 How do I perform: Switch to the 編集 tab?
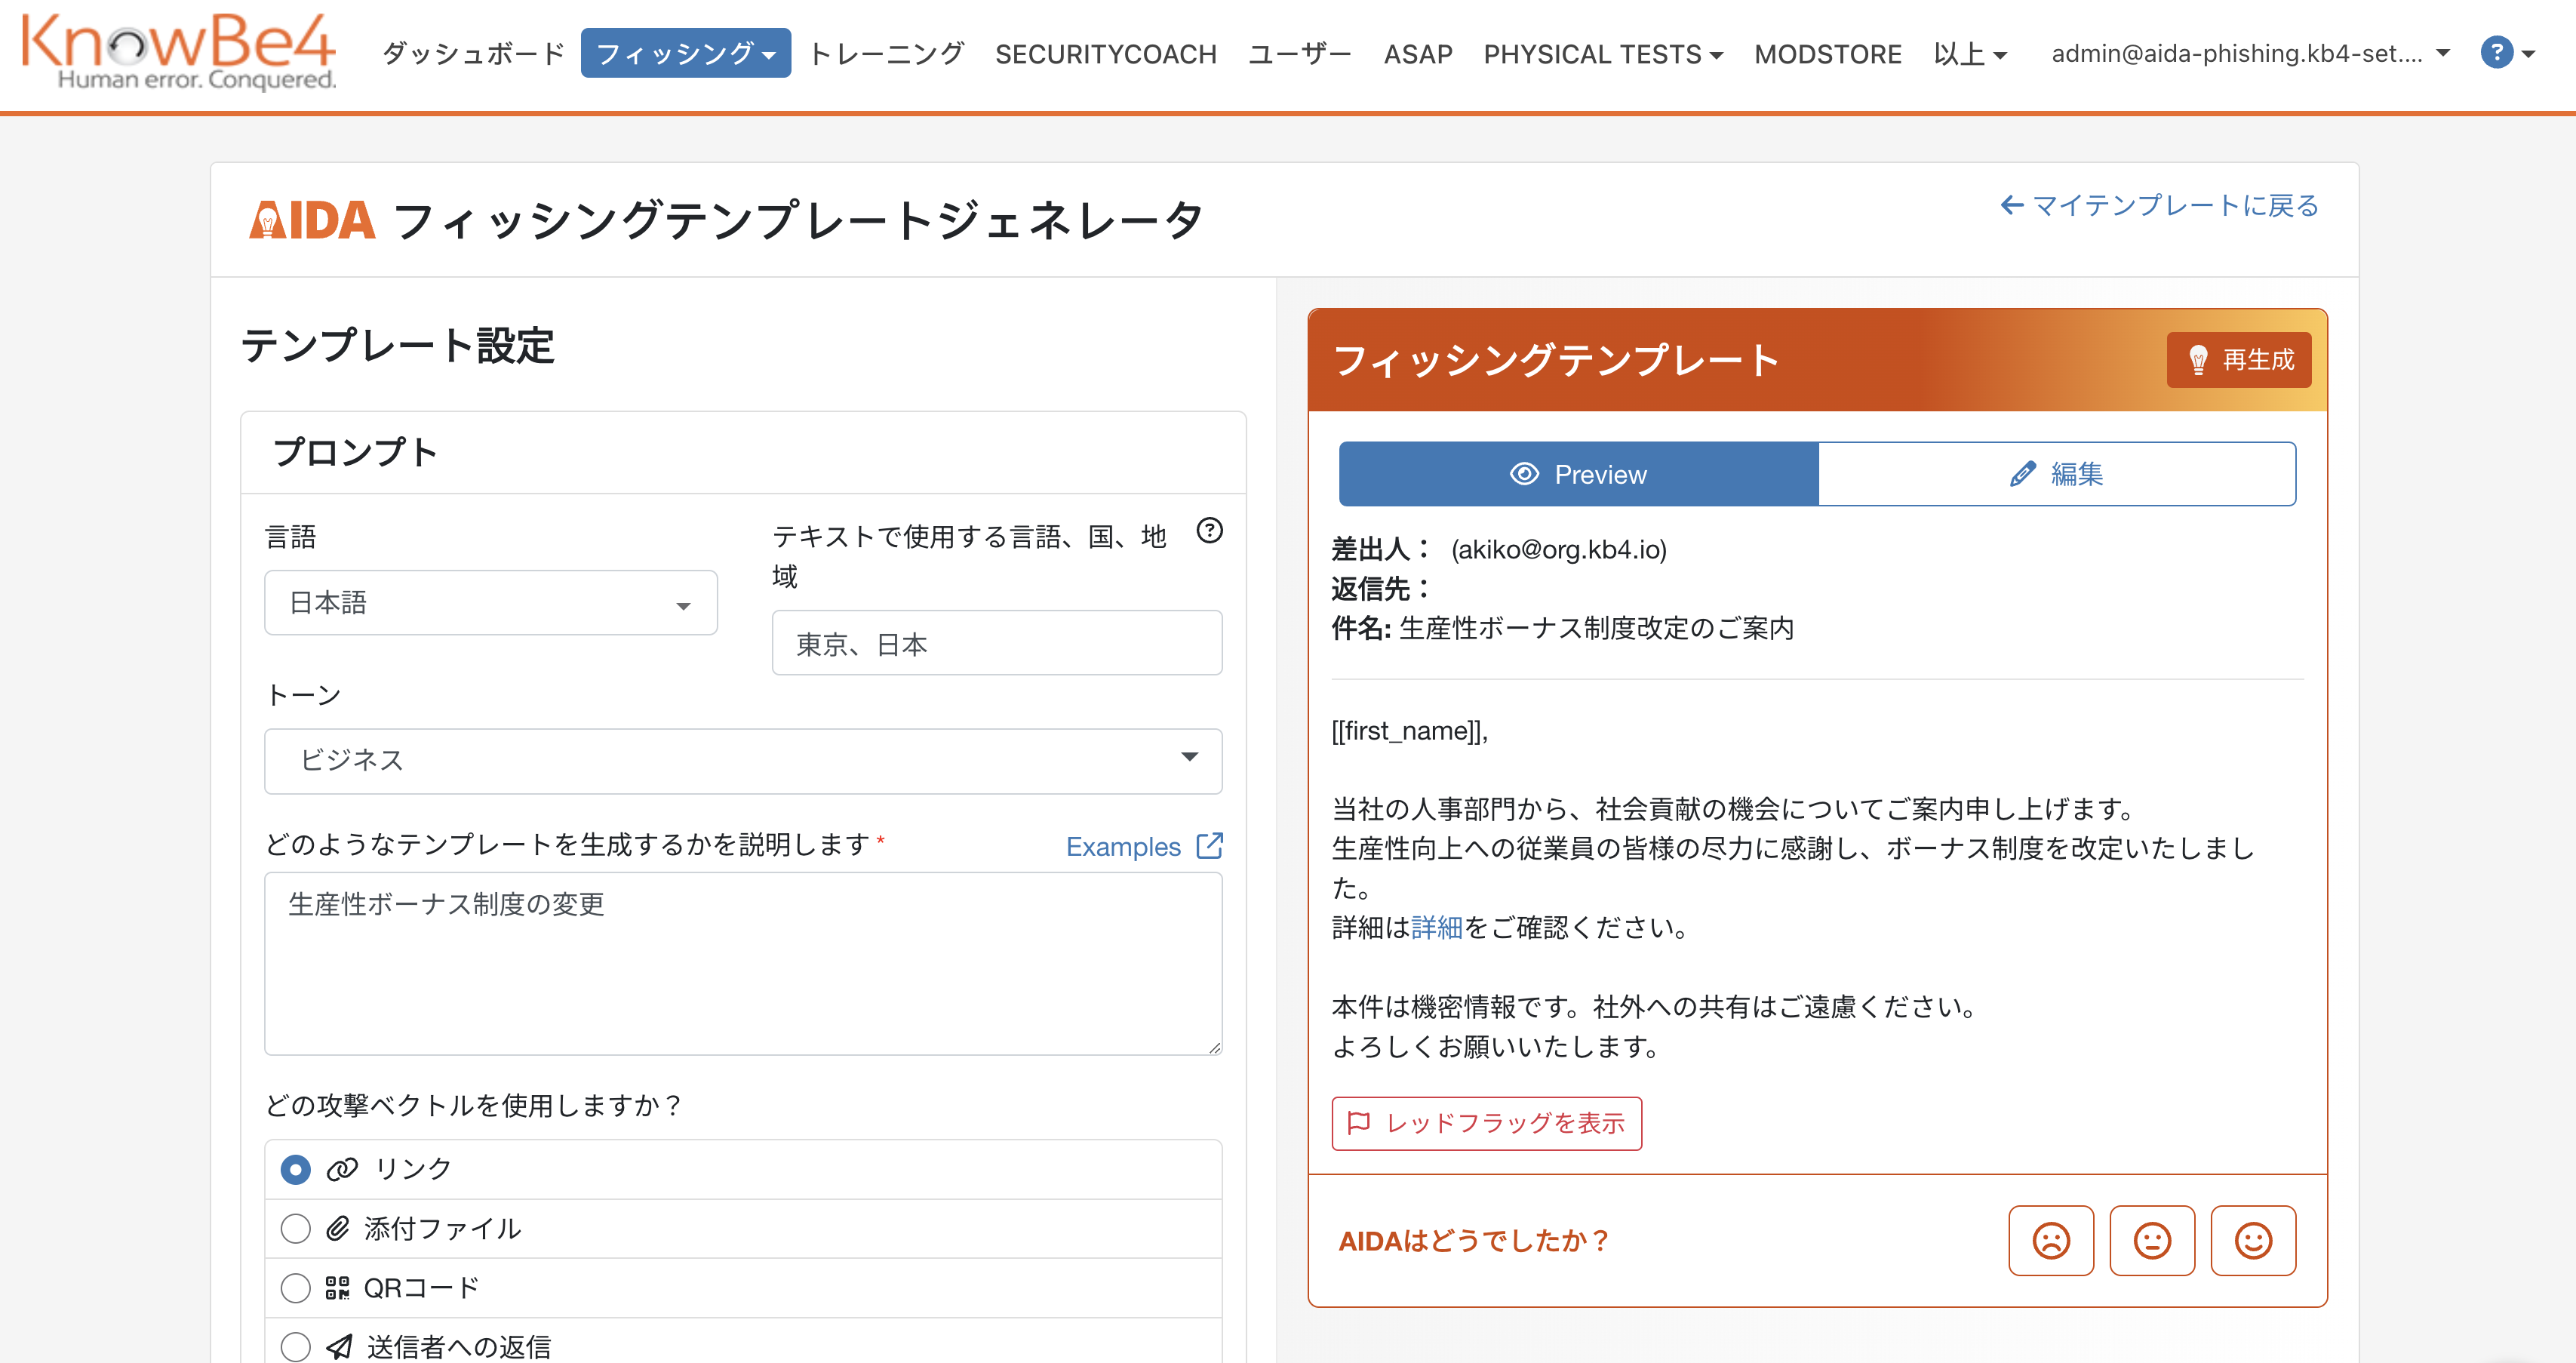point(2056,474)
